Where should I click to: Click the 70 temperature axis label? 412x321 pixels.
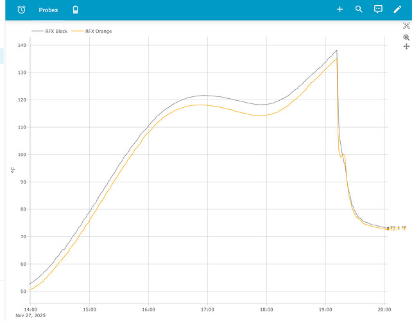tap(23, 237)
